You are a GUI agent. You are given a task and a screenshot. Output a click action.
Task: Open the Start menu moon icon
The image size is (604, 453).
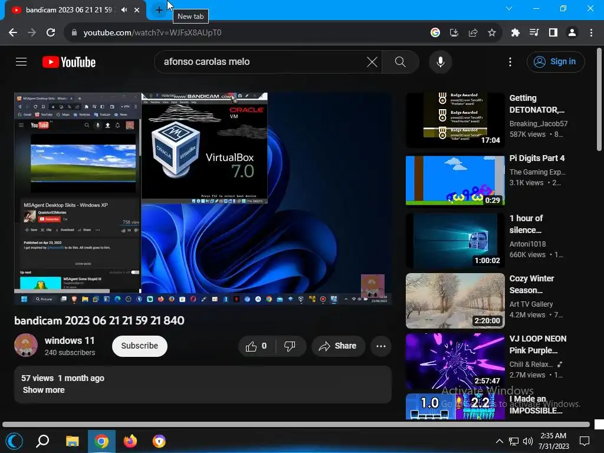(14, 441)
